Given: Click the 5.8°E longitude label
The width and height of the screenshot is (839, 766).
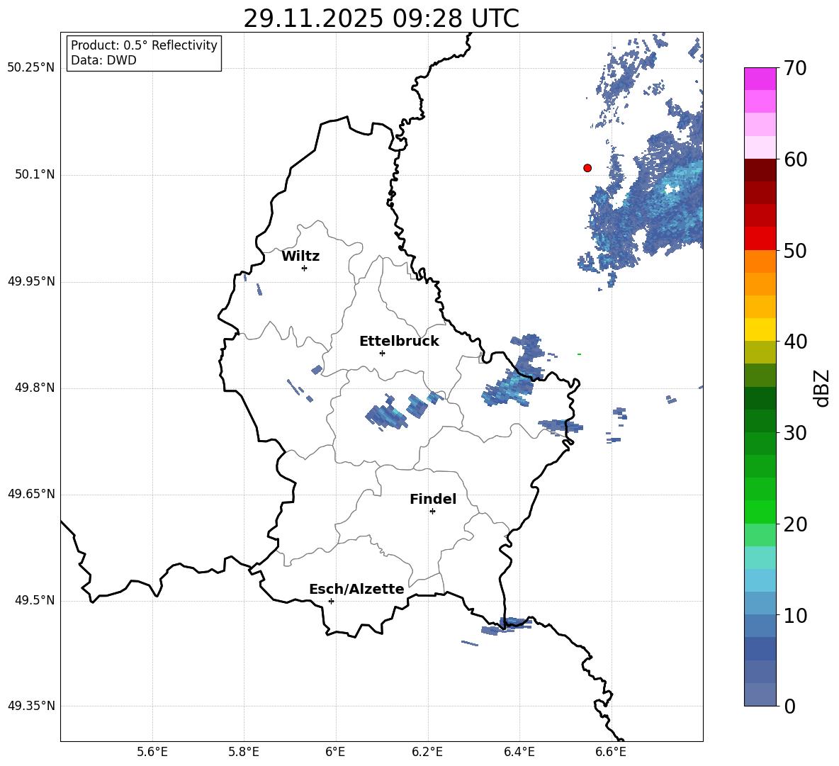Looking at the screenshot, I should (244, 752).
